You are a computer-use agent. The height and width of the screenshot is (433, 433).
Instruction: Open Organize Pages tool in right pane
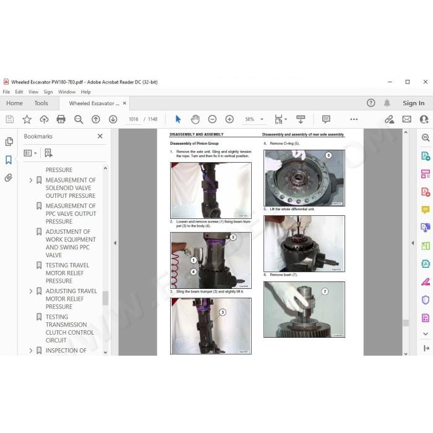point(426,174)
